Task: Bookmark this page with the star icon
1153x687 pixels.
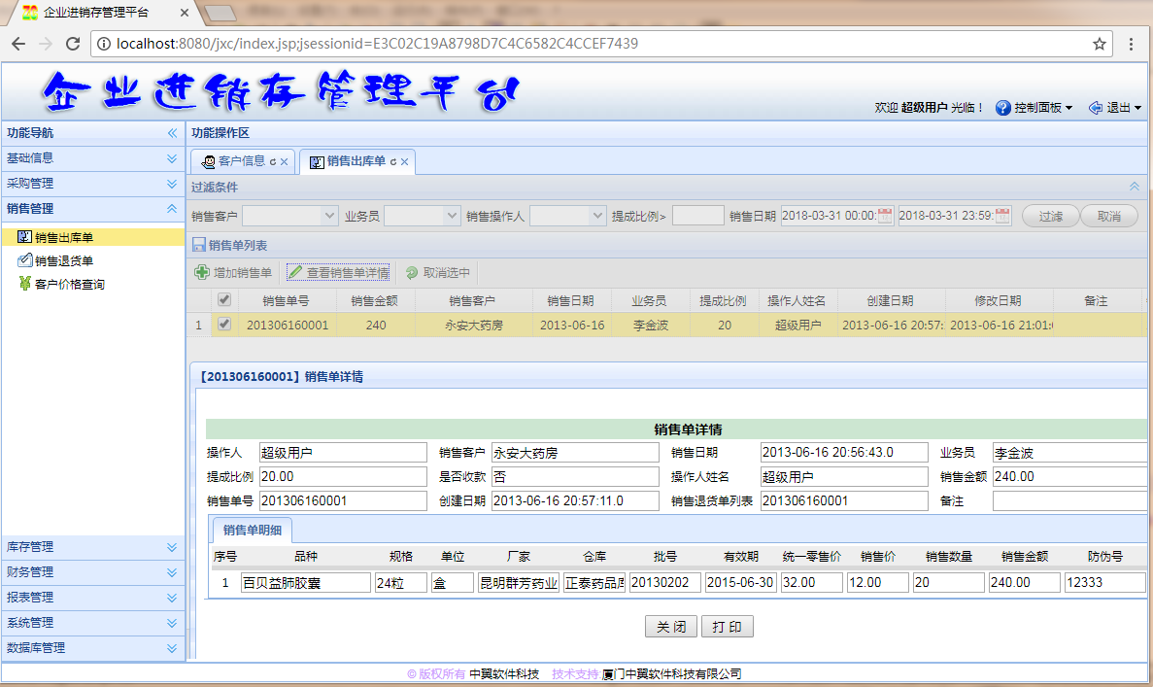Action: [x=1100, y=44]
